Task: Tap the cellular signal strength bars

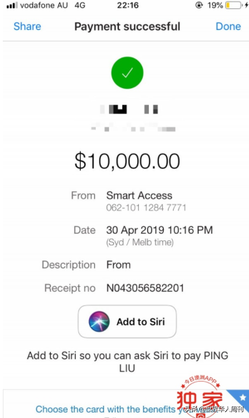Action: tap(12, 5)
